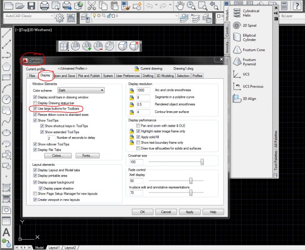Open the Plot and Publish tab

89,76
